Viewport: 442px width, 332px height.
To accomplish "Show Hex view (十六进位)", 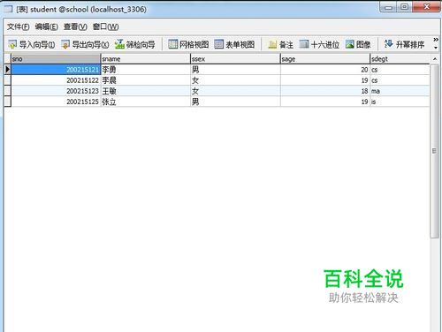I will click(319, 44).
